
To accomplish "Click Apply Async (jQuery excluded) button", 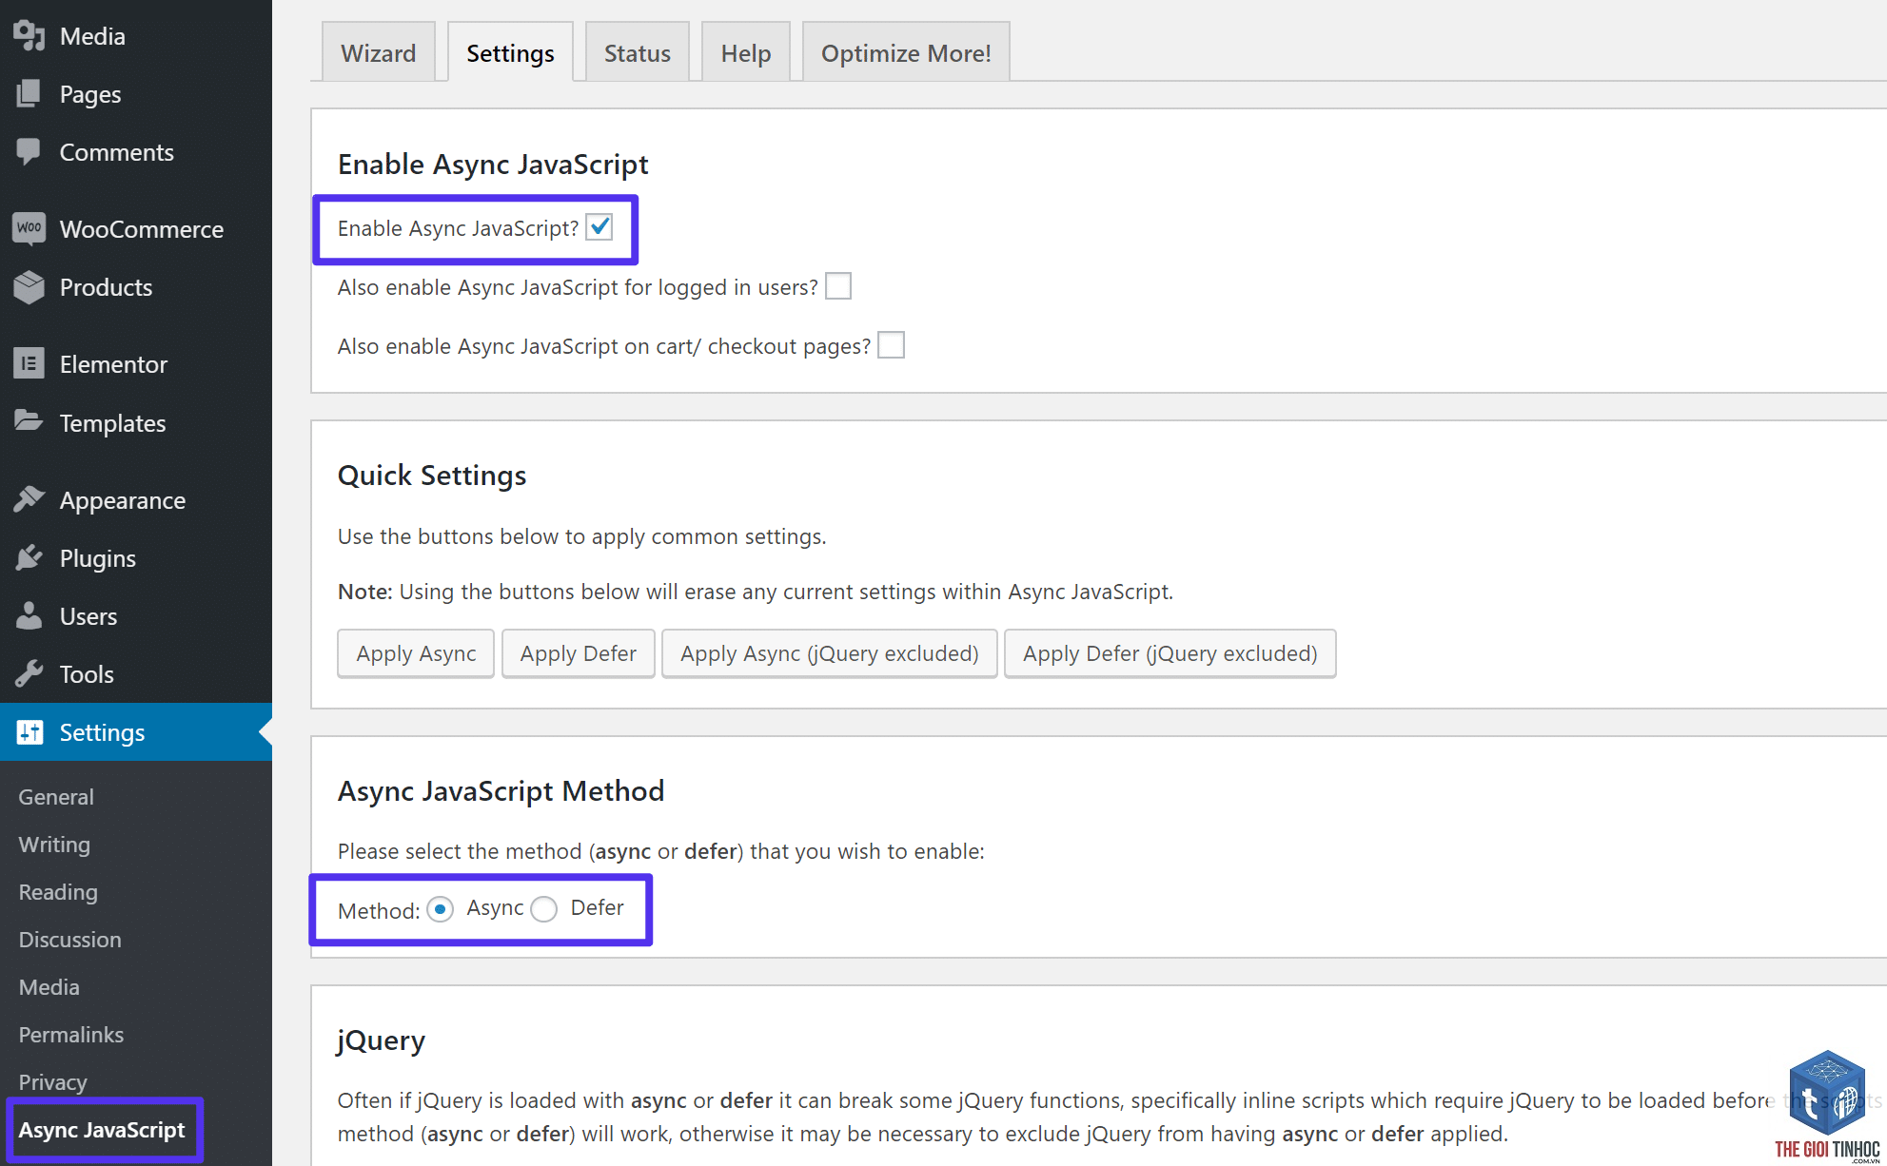I will tap(830, 653).
